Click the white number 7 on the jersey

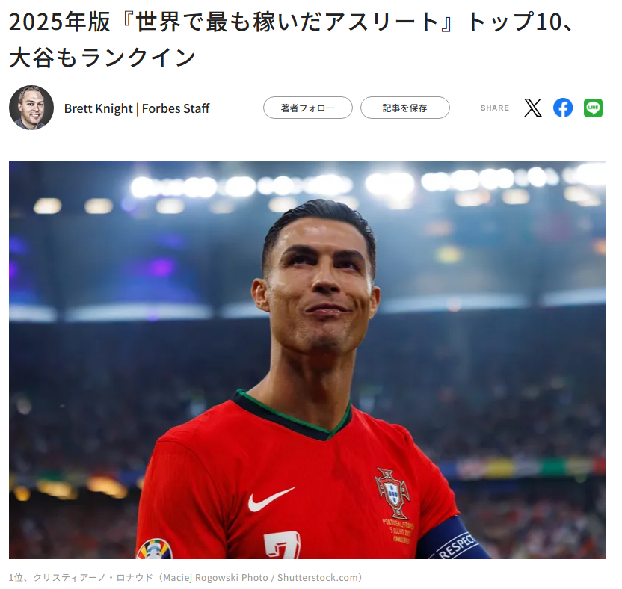(283, 546)
